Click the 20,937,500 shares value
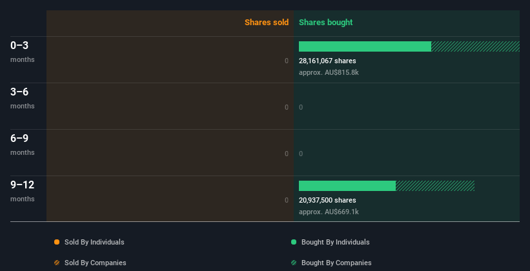530x271 pixels. click(327, 201)
